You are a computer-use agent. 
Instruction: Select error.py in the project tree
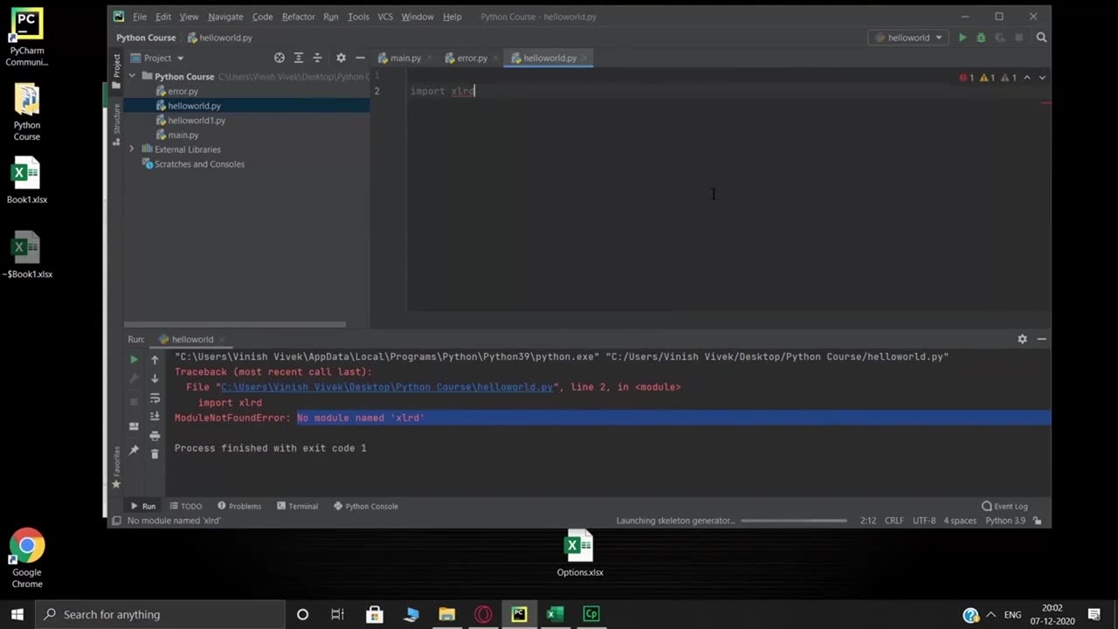pyautogui.click(x=183, y=91)
